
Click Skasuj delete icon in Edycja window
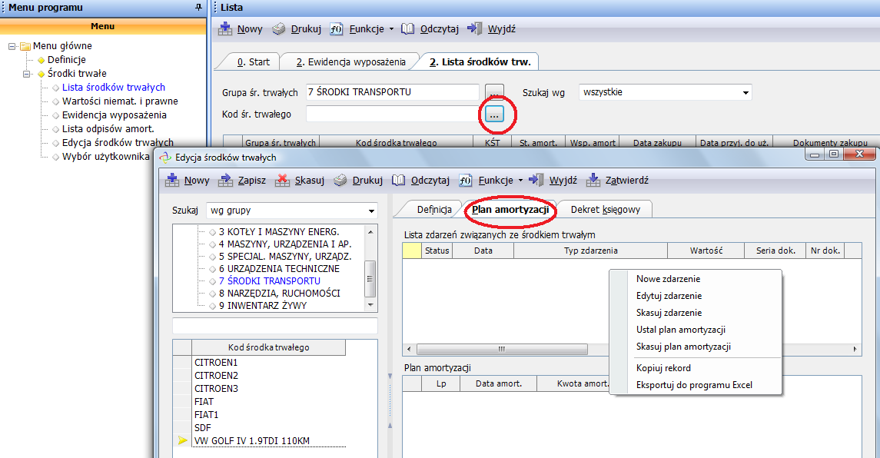(x=283, y=180)
